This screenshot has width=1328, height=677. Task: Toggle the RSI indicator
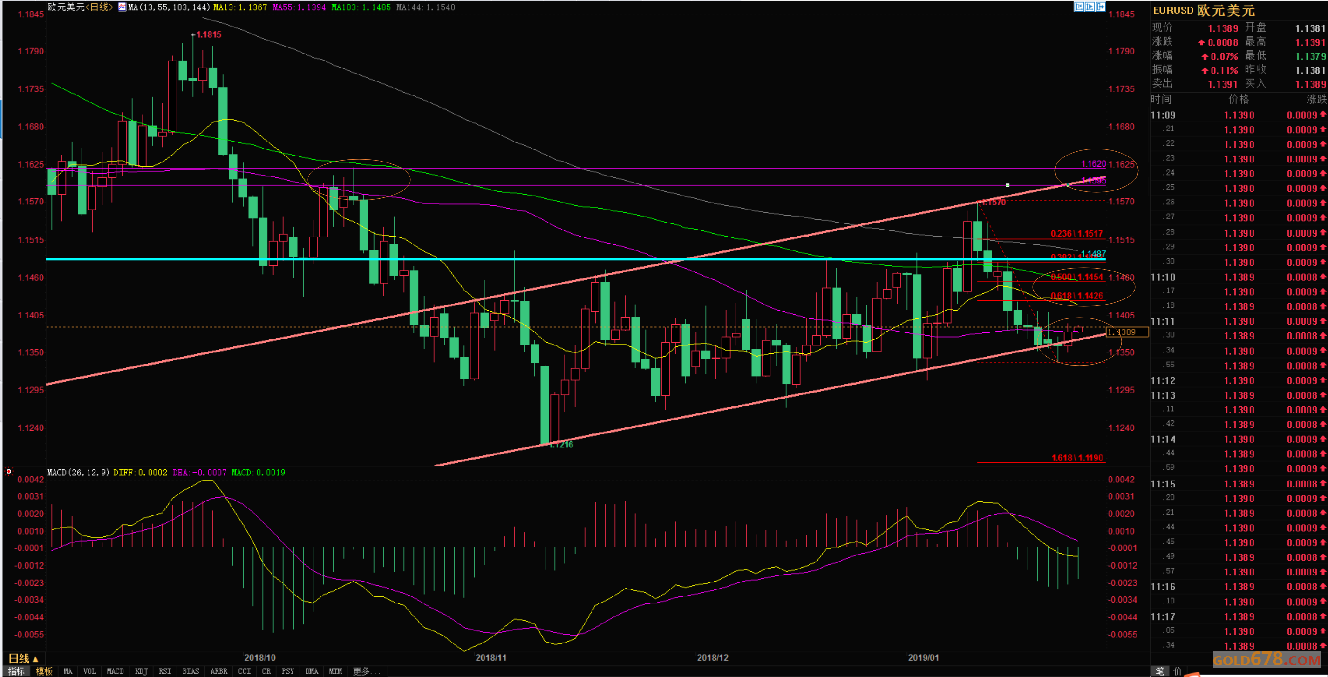click(165, 671)
